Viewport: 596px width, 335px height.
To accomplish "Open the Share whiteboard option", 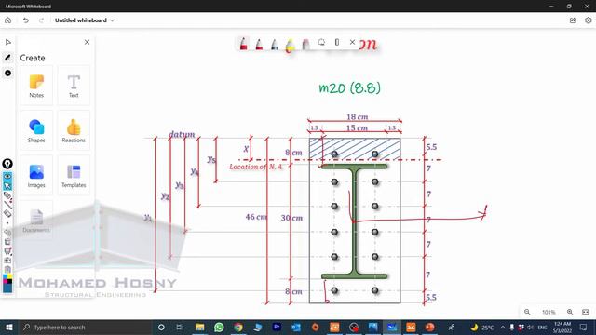I will 573,20.
